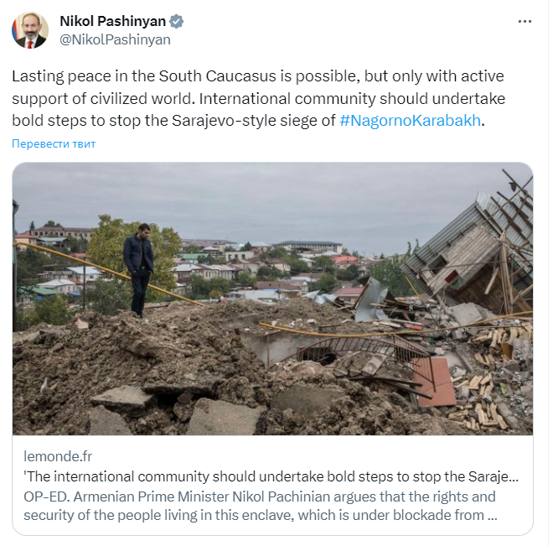Open the tweet's three-dot more options menu

pyautogui.click(x=525, y=22)
